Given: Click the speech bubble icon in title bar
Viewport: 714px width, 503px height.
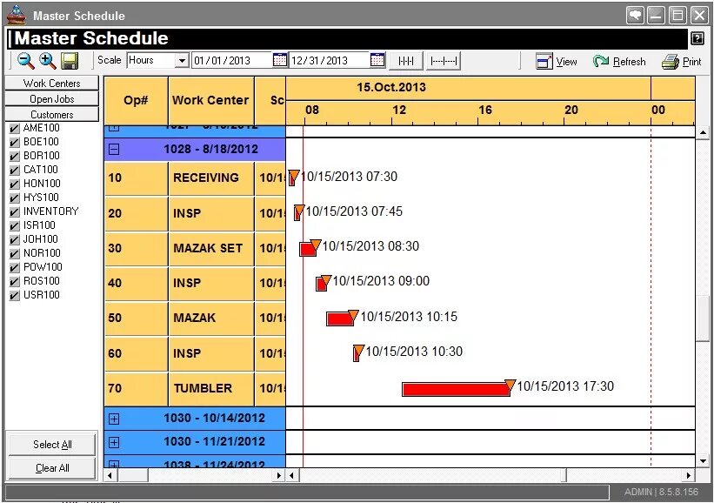Looking at the screenshot, I should point(635,16).
